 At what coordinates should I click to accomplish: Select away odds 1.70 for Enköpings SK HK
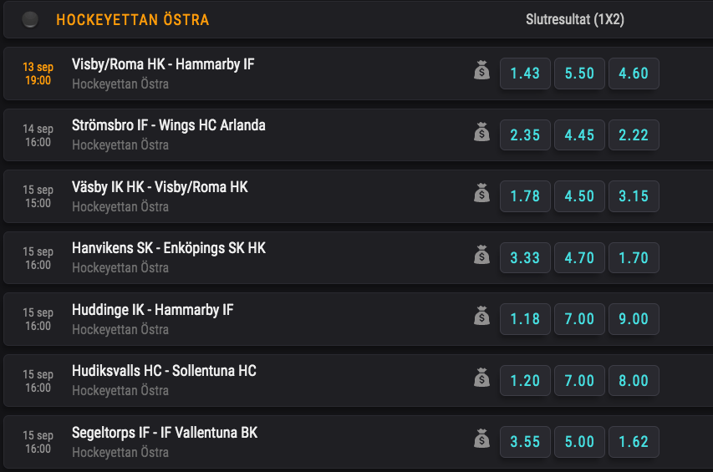click(x=634, y=257)
